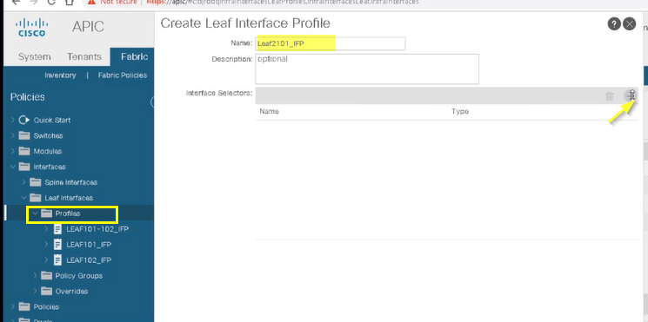Open the Inventory submenu link
Image resolution: width=648 pixels, height=322 pixels.
[x=60, y=76]
